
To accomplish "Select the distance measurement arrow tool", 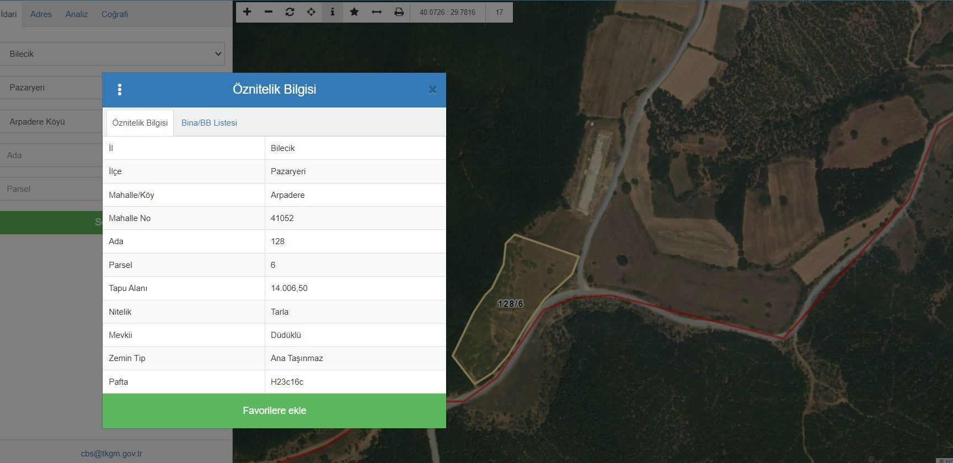I will tap(377, 12).
